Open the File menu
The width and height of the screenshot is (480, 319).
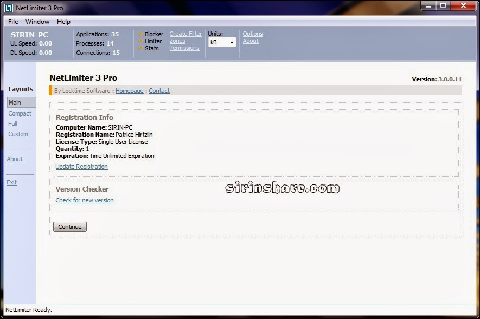(13, 22)
